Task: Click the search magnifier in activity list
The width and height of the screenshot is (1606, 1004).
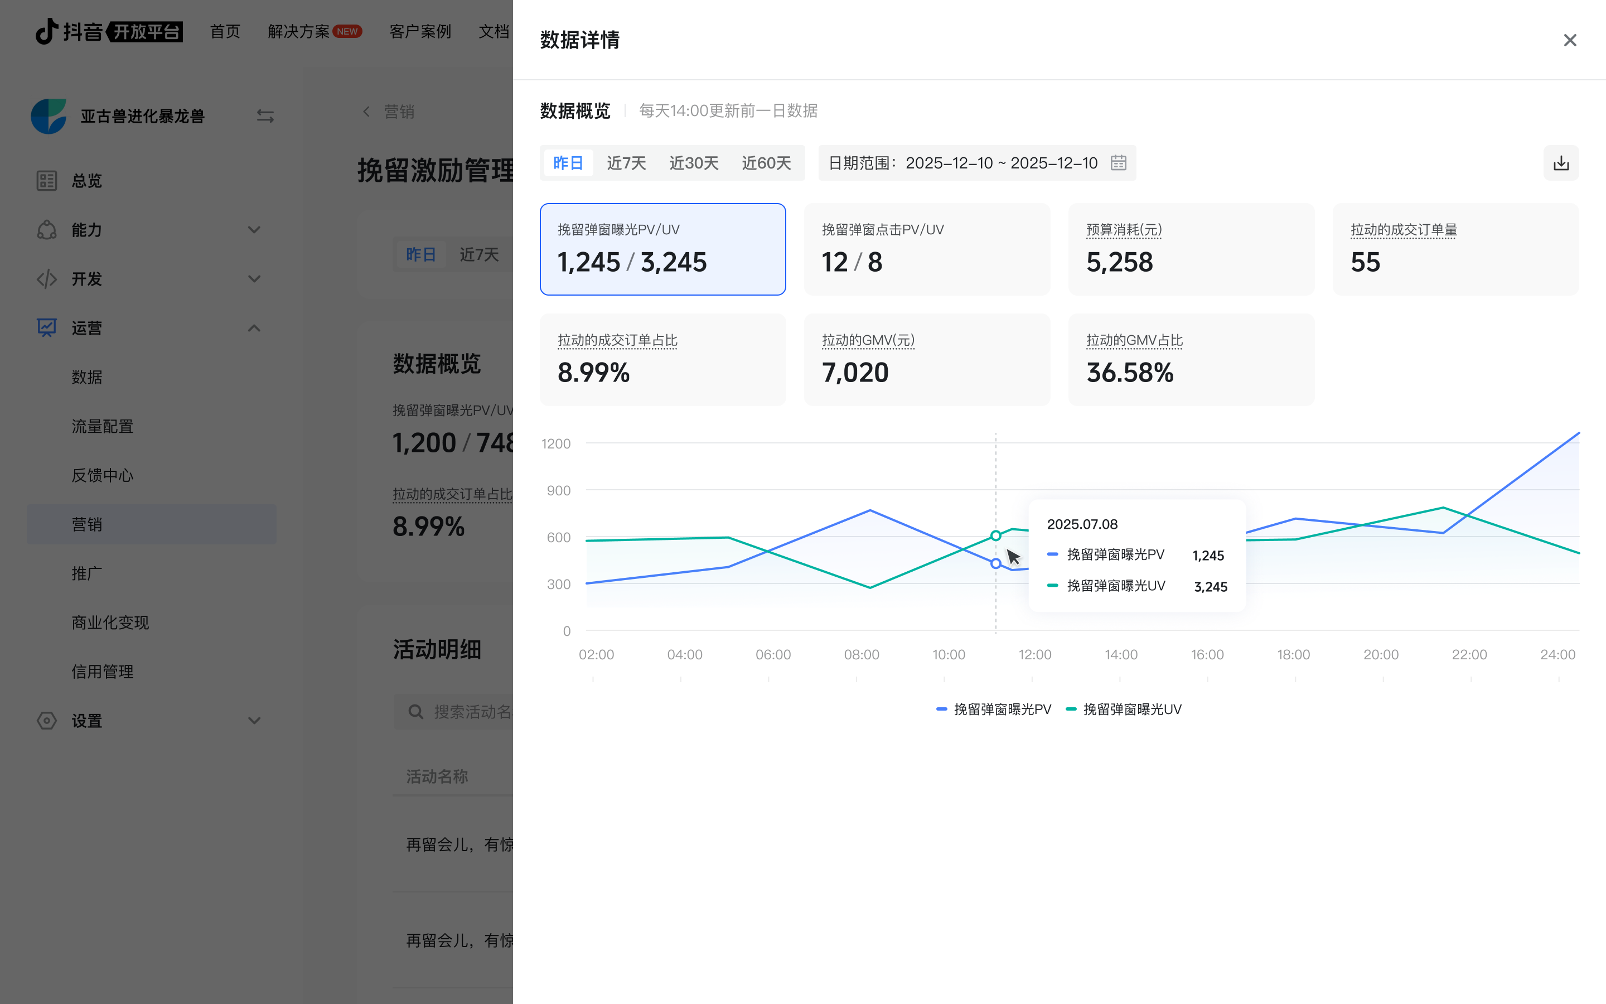Action: (x=416, y=712)
